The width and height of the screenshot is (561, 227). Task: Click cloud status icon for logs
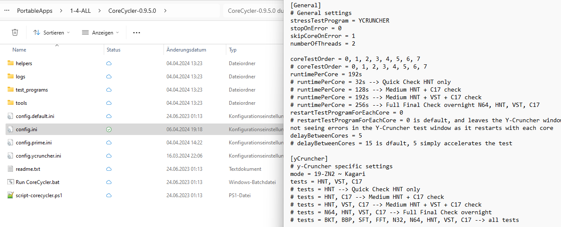pyautogui.click(x=109, y=77)
